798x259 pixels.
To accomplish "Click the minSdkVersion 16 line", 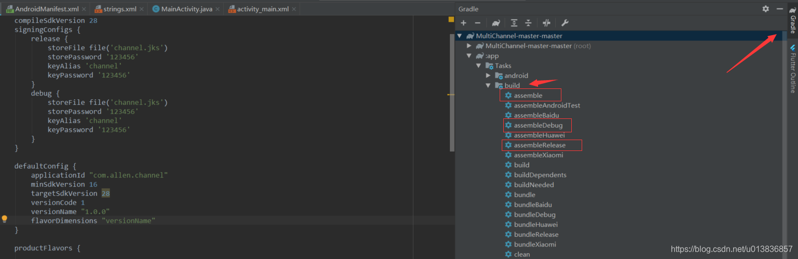I will 64,184.
